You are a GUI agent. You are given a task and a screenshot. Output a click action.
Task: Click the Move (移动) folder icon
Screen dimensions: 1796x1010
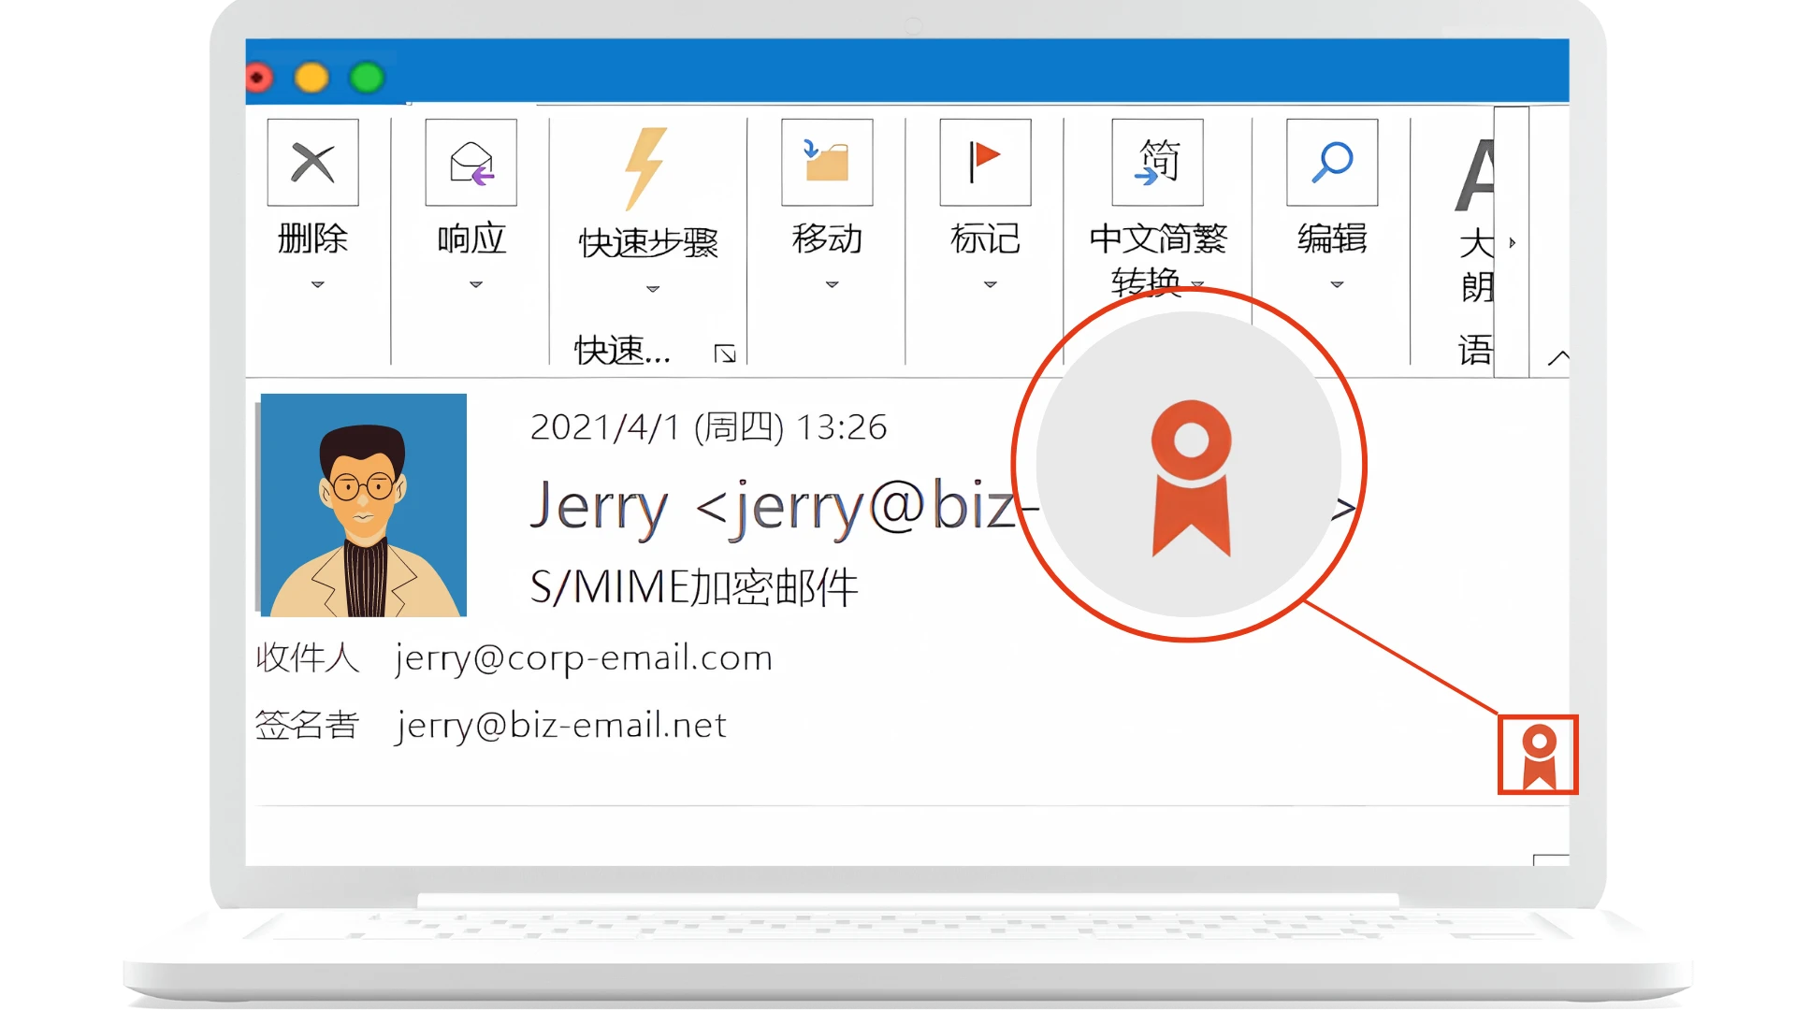(x=827, y=163)
